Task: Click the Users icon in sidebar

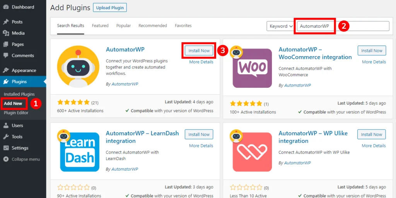Action: (6, 126)
